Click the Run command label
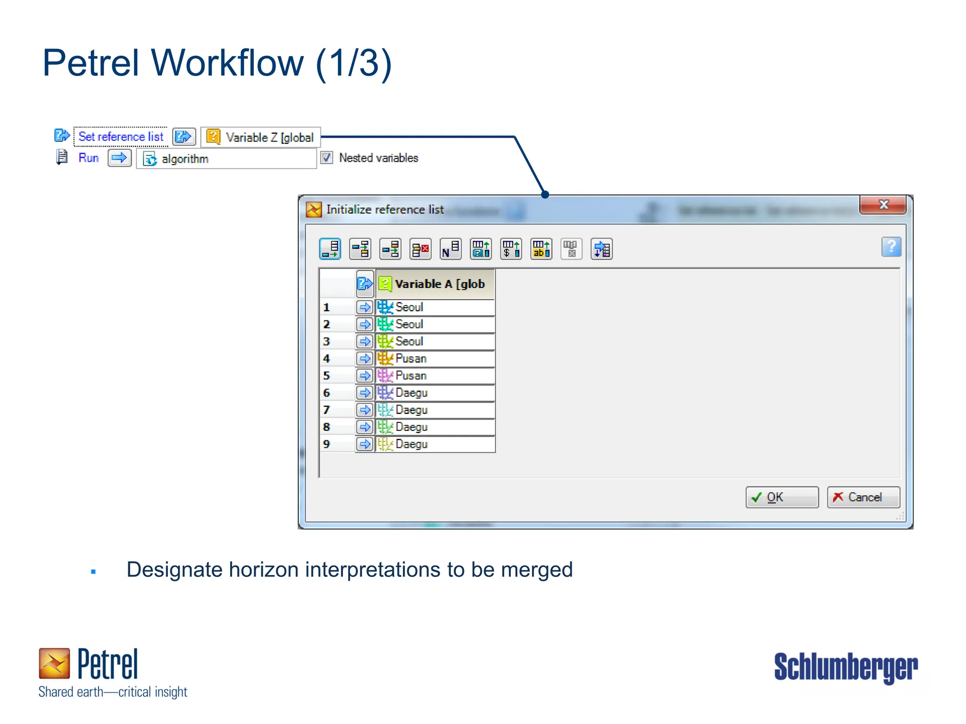 [89, 157]
